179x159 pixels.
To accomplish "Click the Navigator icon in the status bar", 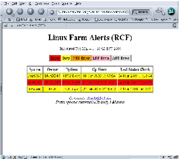I will [x=4, y=157].
